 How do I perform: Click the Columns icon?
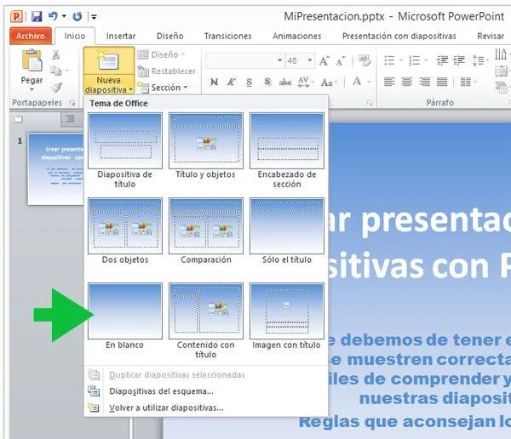(466, 82)
